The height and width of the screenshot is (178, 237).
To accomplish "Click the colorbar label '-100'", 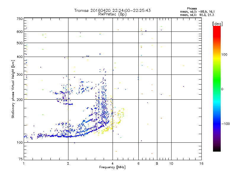I will 226,124.
